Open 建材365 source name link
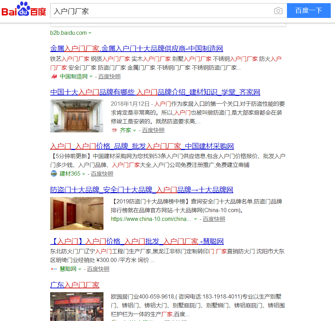The height and width of the screenshot is (321, 335). pyautogui.click(x=70, y=173)
